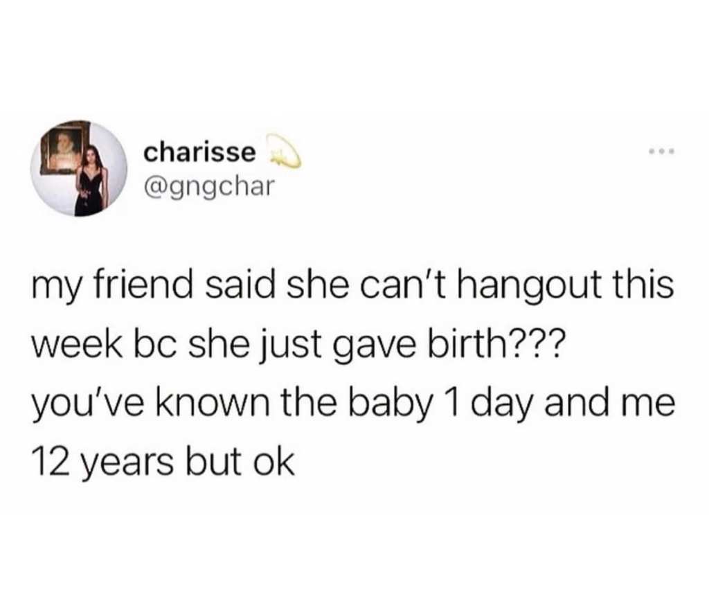The height and width of the screenshot is (594, 709).
Task: Click the last line '12 years but ok'
Action: click(163, 461)
